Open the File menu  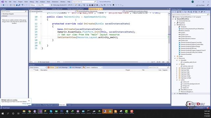click(6, 2)
